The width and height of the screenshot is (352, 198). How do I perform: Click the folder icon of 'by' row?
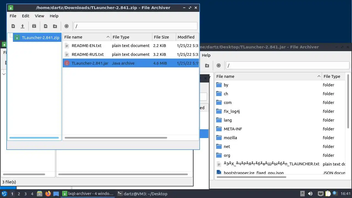coord(219,85)
